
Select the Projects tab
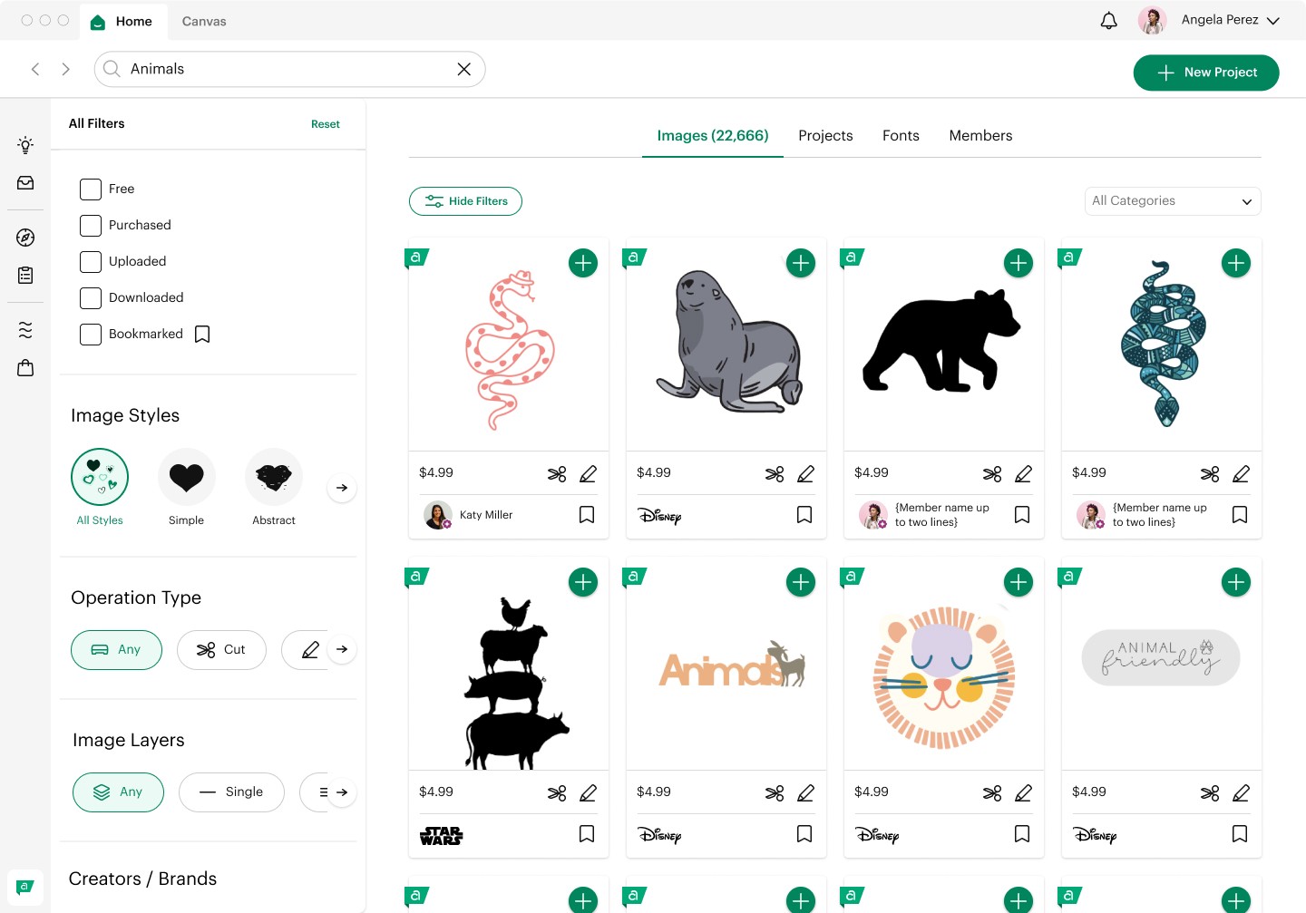(x=825, y=136)
